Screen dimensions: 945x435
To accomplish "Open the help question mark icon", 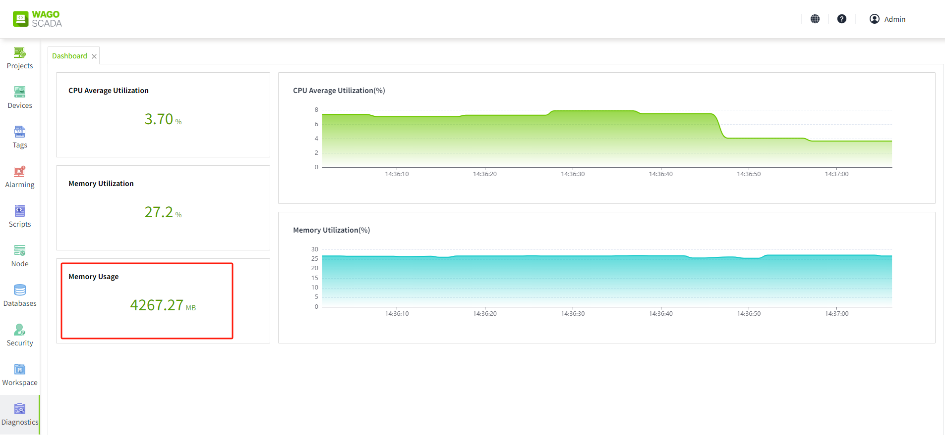I will click(842, 19).
